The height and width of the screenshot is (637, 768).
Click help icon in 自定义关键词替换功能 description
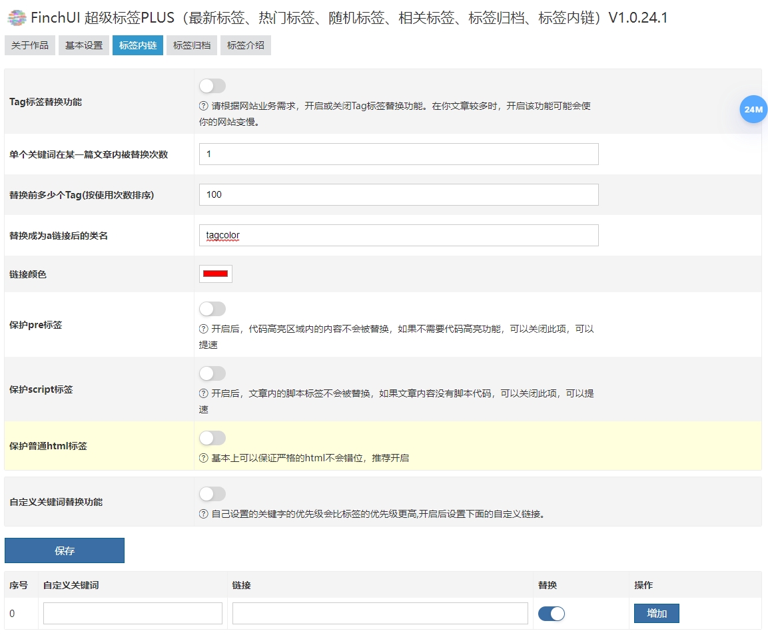click(203, 514)
